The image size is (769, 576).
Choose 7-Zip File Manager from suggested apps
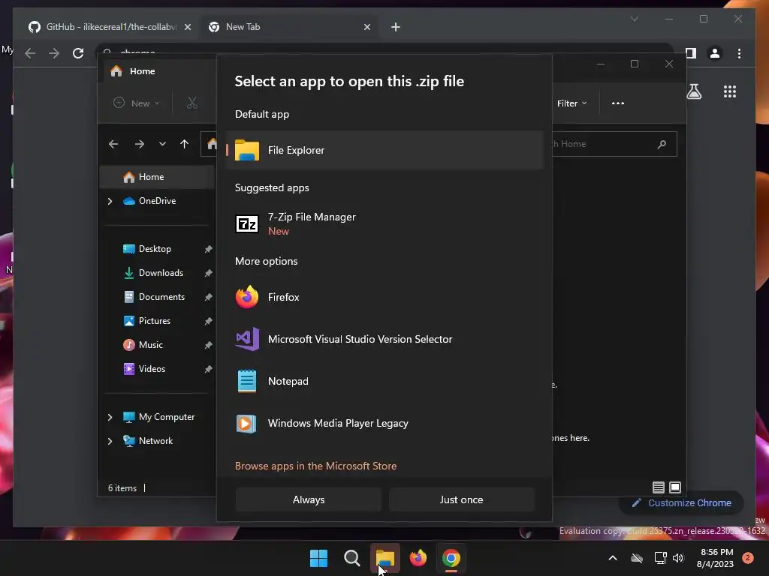[x=385, y=223]
